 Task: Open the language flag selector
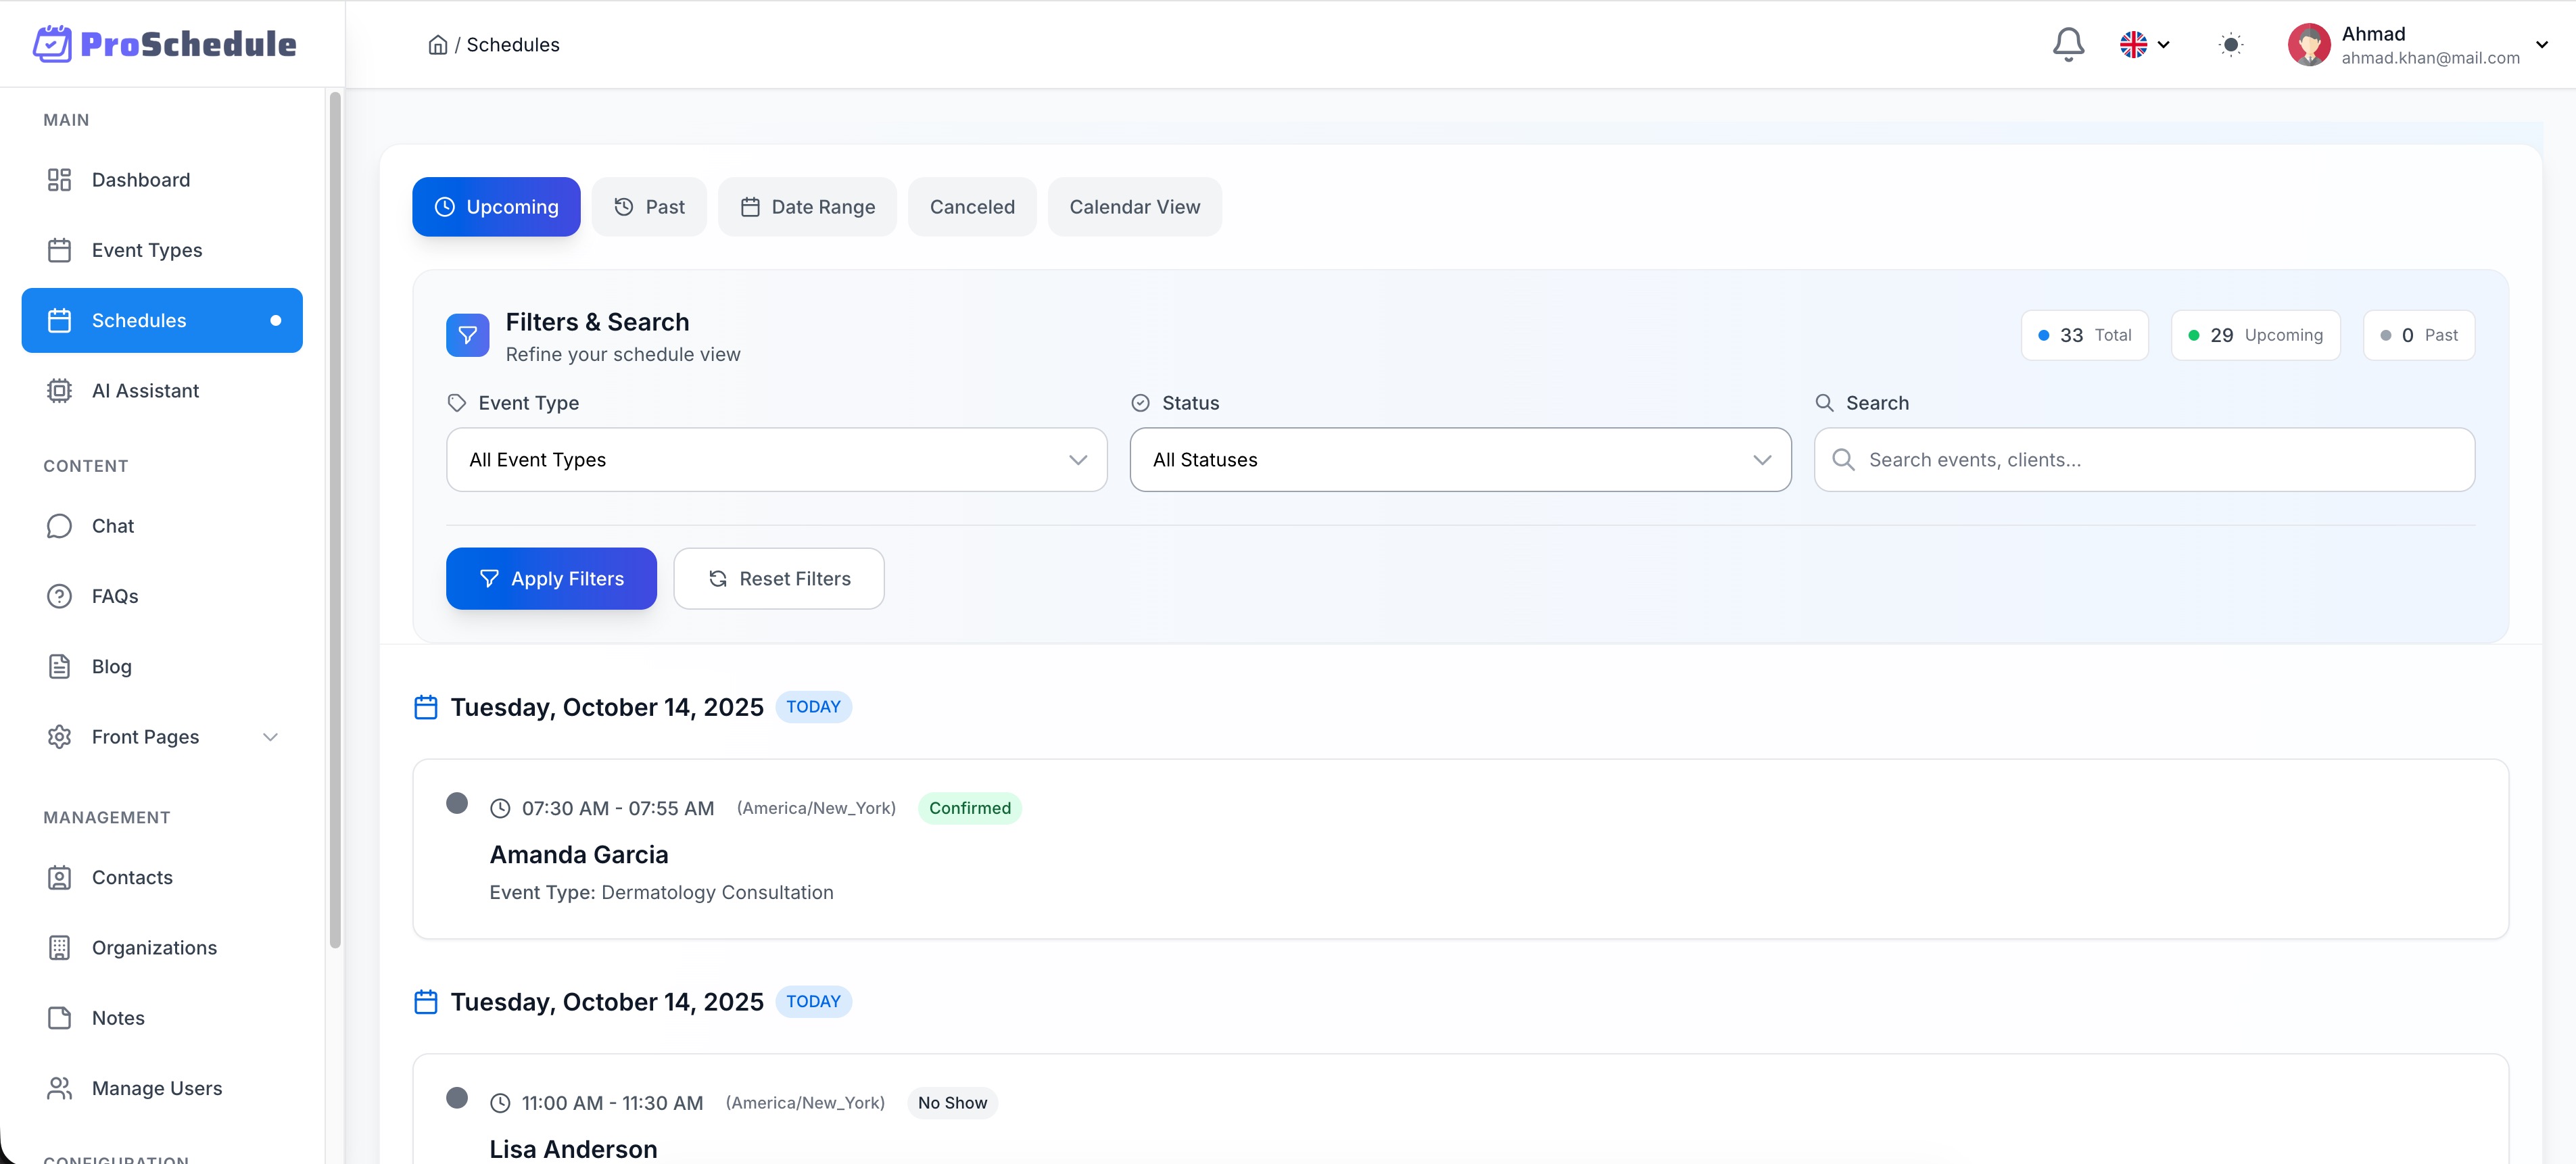(2143, 45)
